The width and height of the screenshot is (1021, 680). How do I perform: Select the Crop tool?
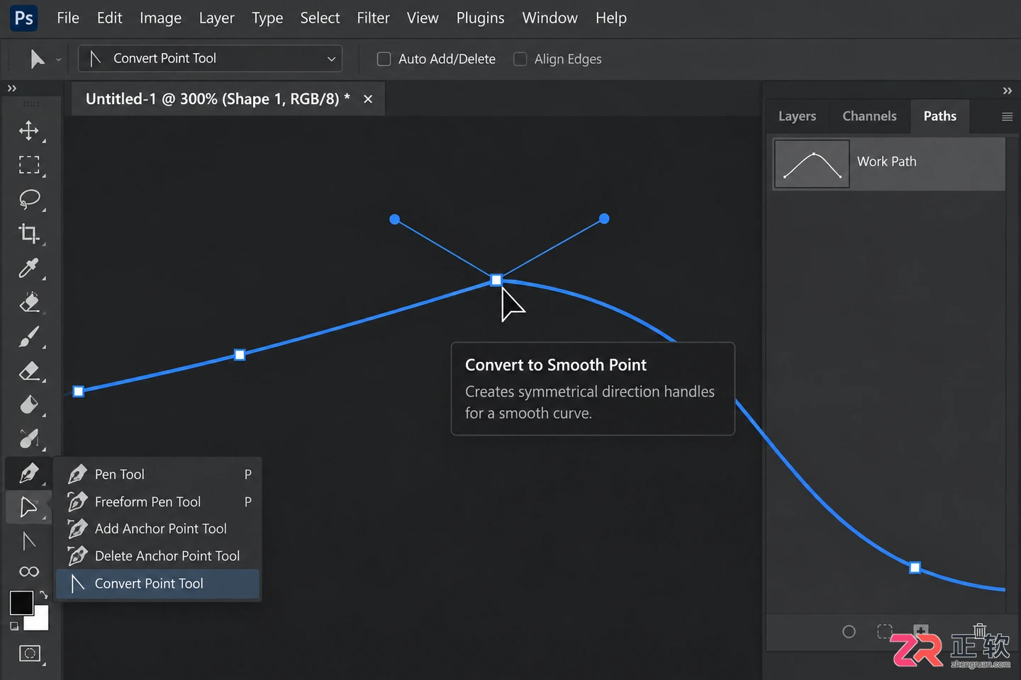tap(29, 233)
